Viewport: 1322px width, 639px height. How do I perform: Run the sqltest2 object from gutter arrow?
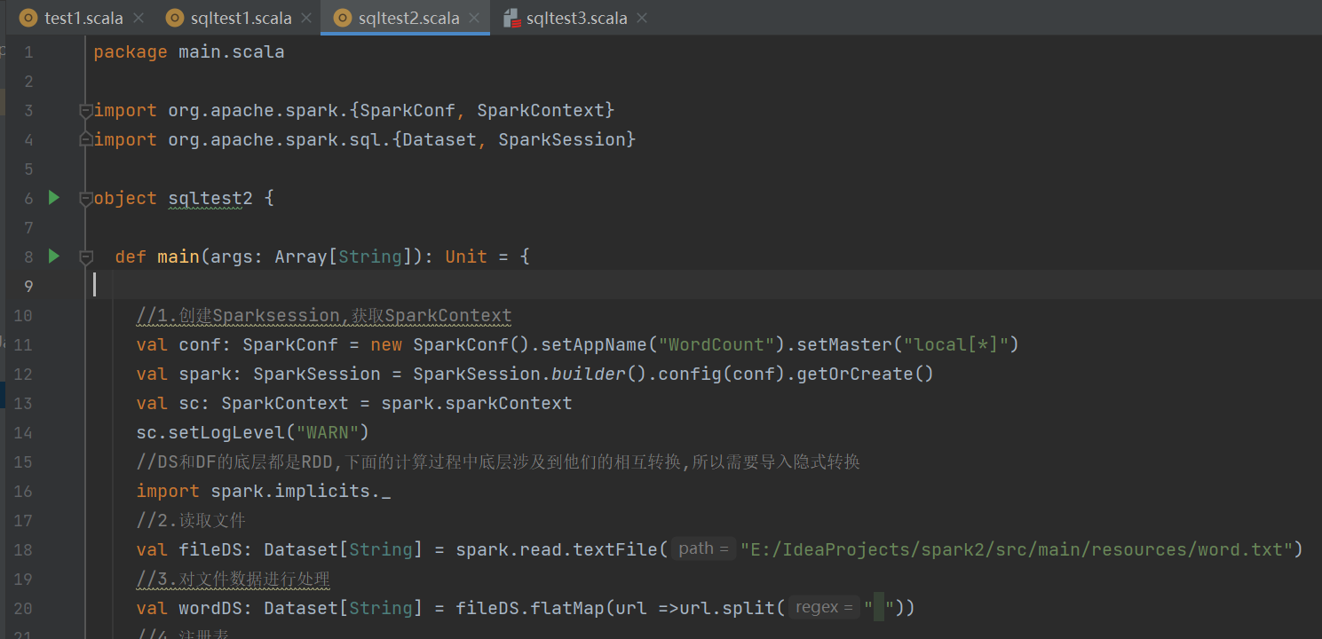[x=54, y=198]
